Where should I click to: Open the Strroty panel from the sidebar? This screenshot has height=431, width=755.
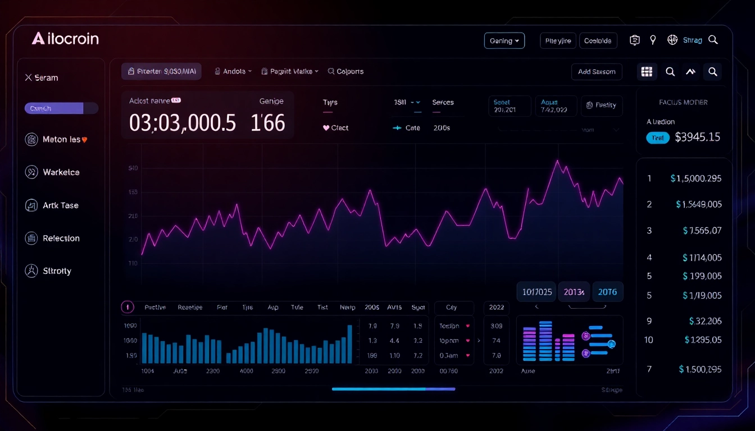coord(33,270)
